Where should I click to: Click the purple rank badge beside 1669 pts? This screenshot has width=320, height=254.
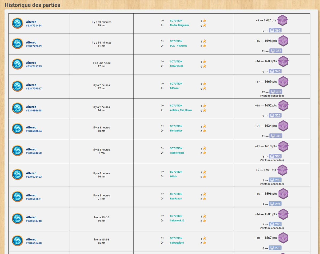click(x=283, y=82)
